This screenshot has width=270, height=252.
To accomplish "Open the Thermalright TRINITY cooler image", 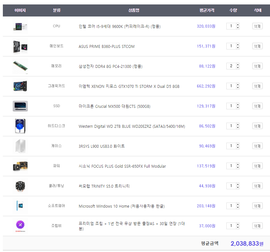I will (x=20, y=186).
